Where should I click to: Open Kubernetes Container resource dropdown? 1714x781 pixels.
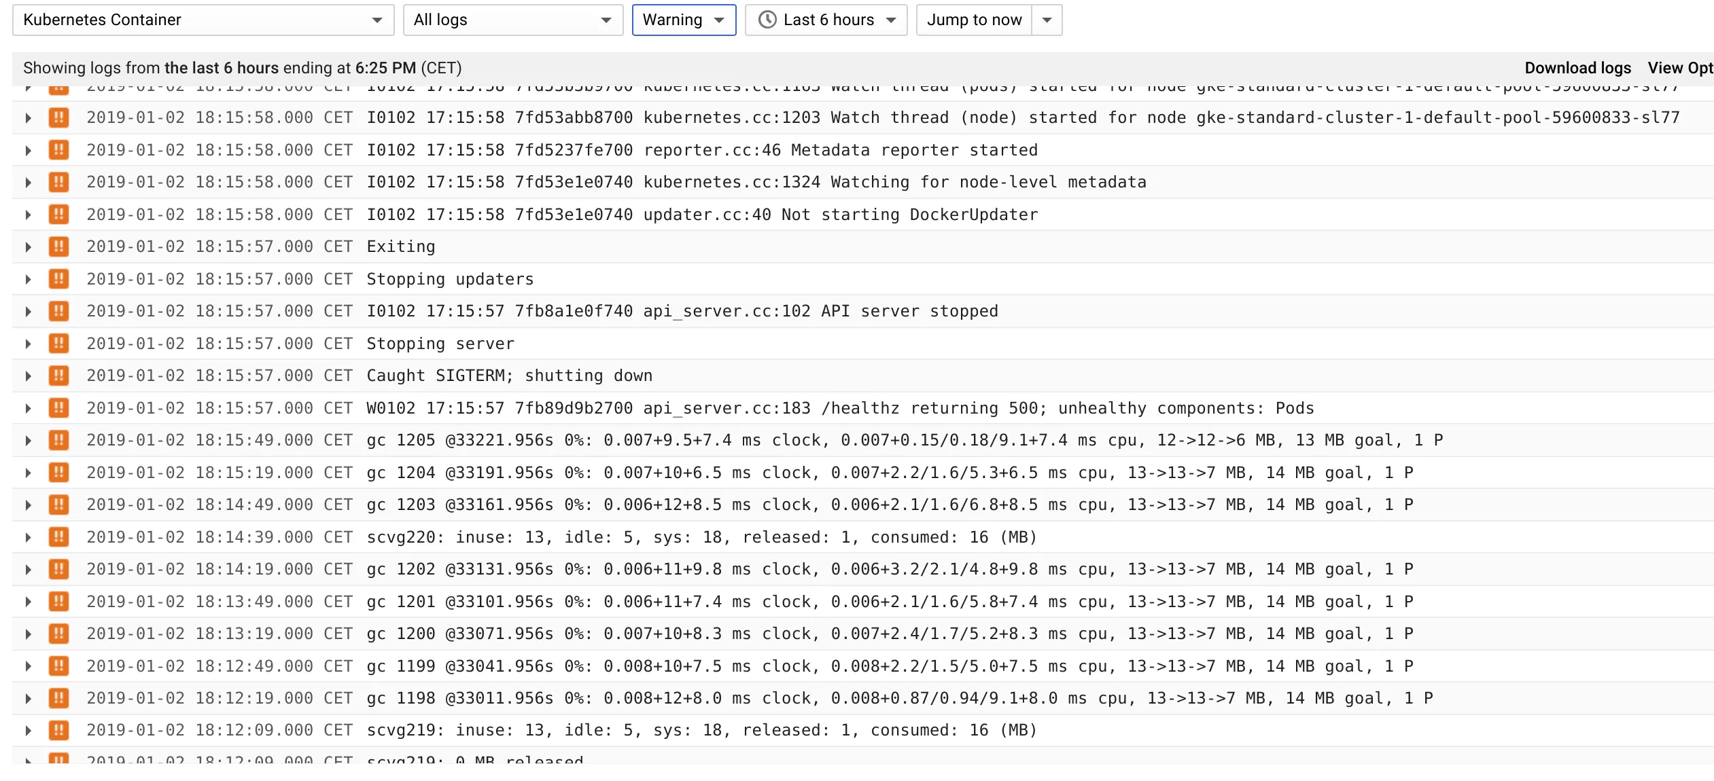203,20
